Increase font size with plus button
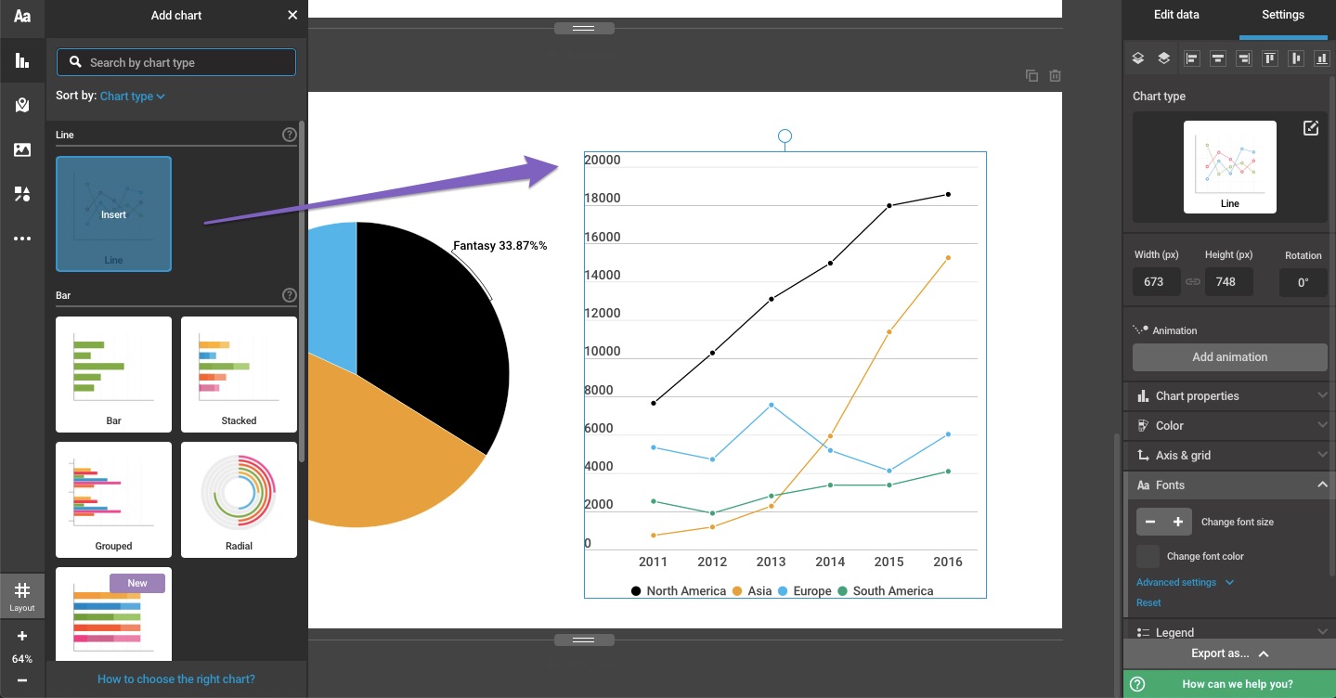Screen dimensions: 1336x698 click(1178, 522)
